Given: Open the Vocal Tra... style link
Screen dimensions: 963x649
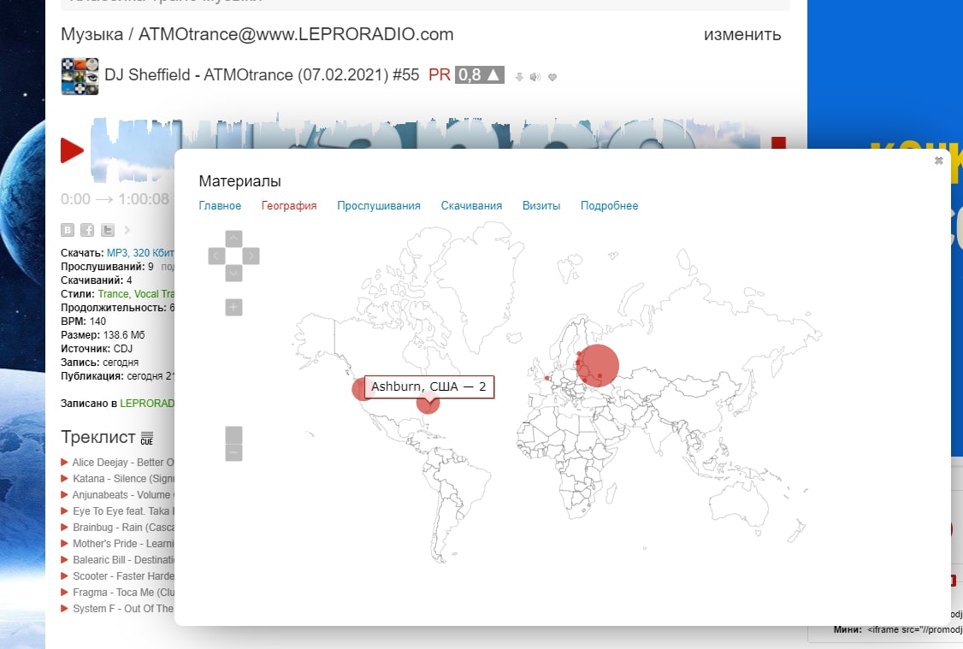Looking at the screenshot, I should pos(154,293).
